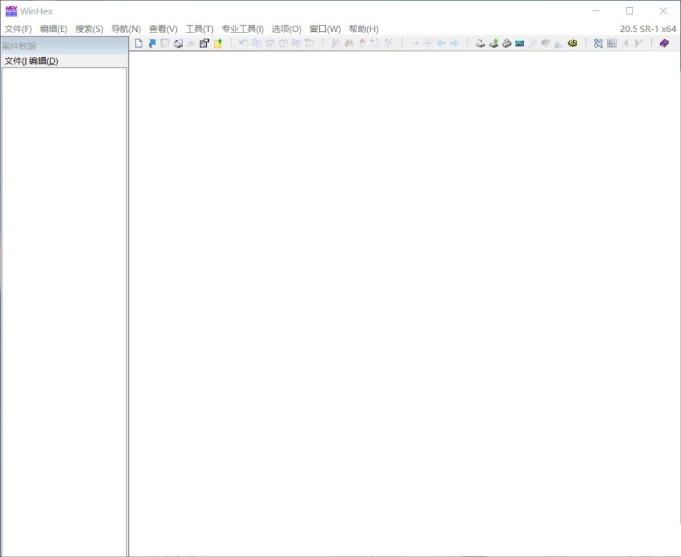Open the 搜索(S) menu
Screen dimensions: 681x557
89,29
